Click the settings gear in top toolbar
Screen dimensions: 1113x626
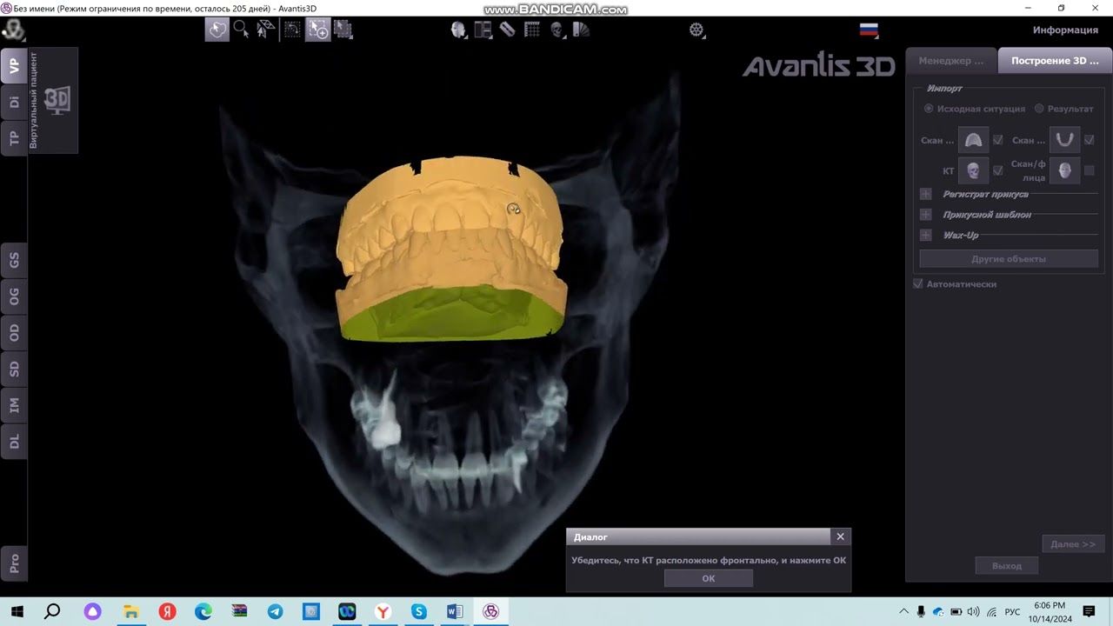pyautogui.click(x=696, y=30)
